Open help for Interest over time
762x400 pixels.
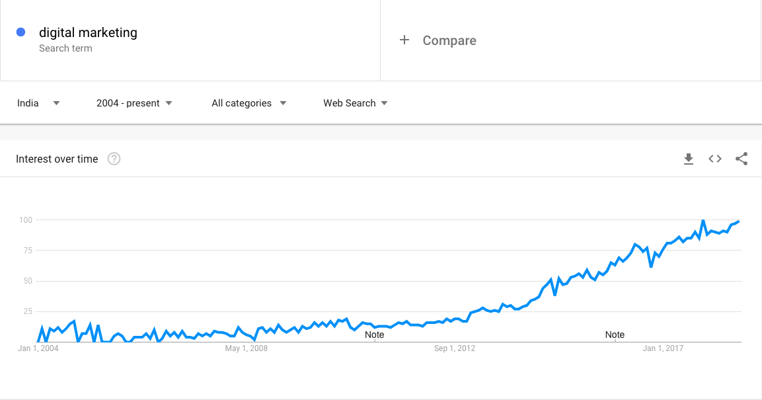coord(114,159)
